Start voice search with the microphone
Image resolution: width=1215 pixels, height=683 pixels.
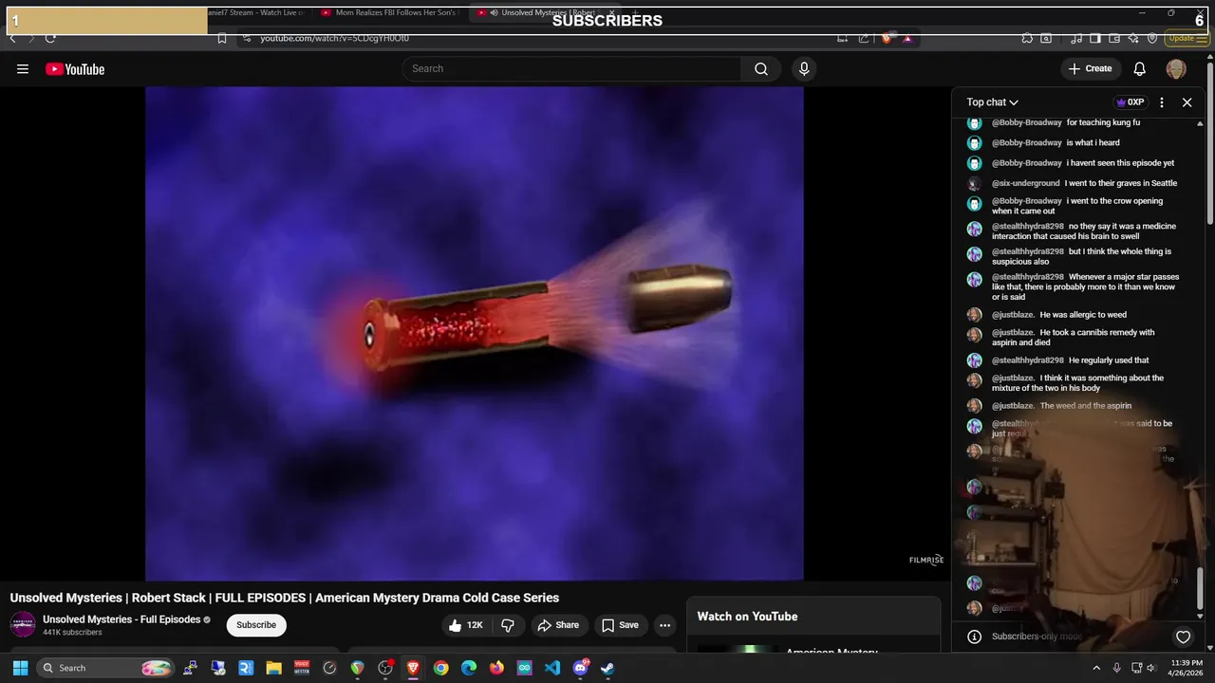pyautogui.click(x=804, y=68)
